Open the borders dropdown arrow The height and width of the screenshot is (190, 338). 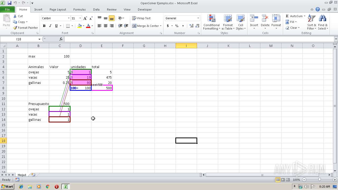[72, 26]
